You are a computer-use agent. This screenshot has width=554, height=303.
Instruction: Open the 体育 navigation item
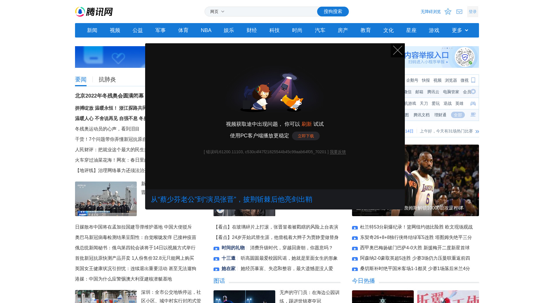(183, 30)
